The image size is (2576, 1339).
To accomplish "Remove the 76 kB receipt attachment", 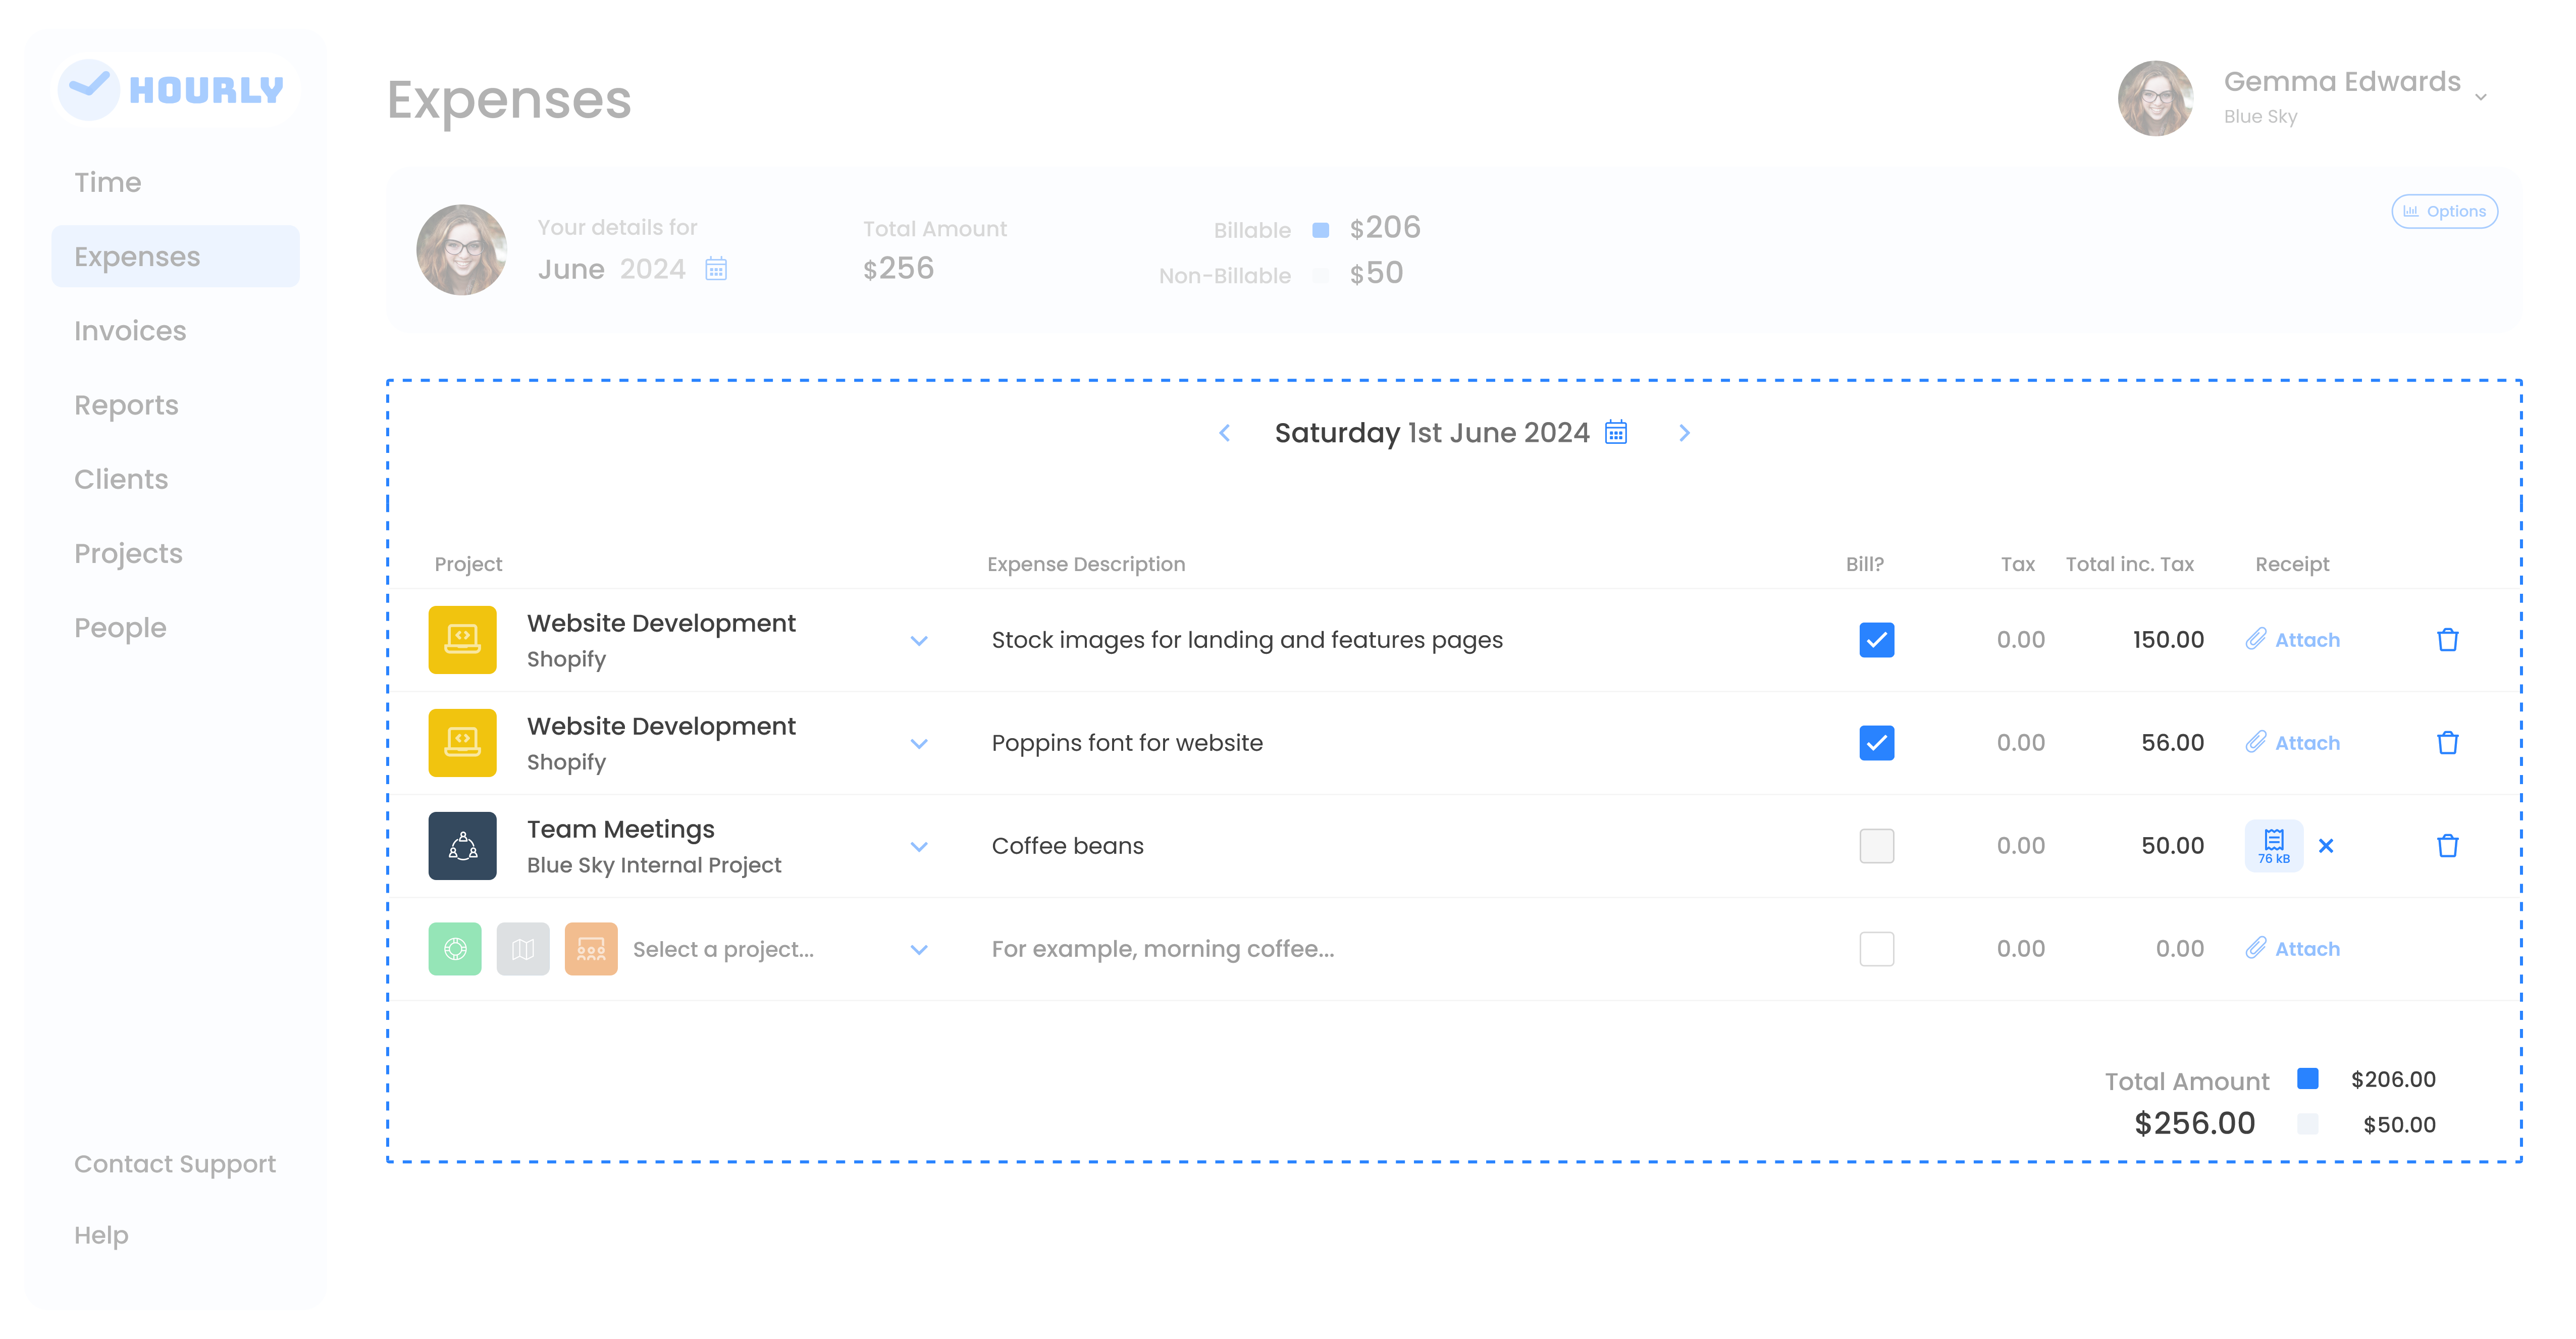I will coord(2326,846).
